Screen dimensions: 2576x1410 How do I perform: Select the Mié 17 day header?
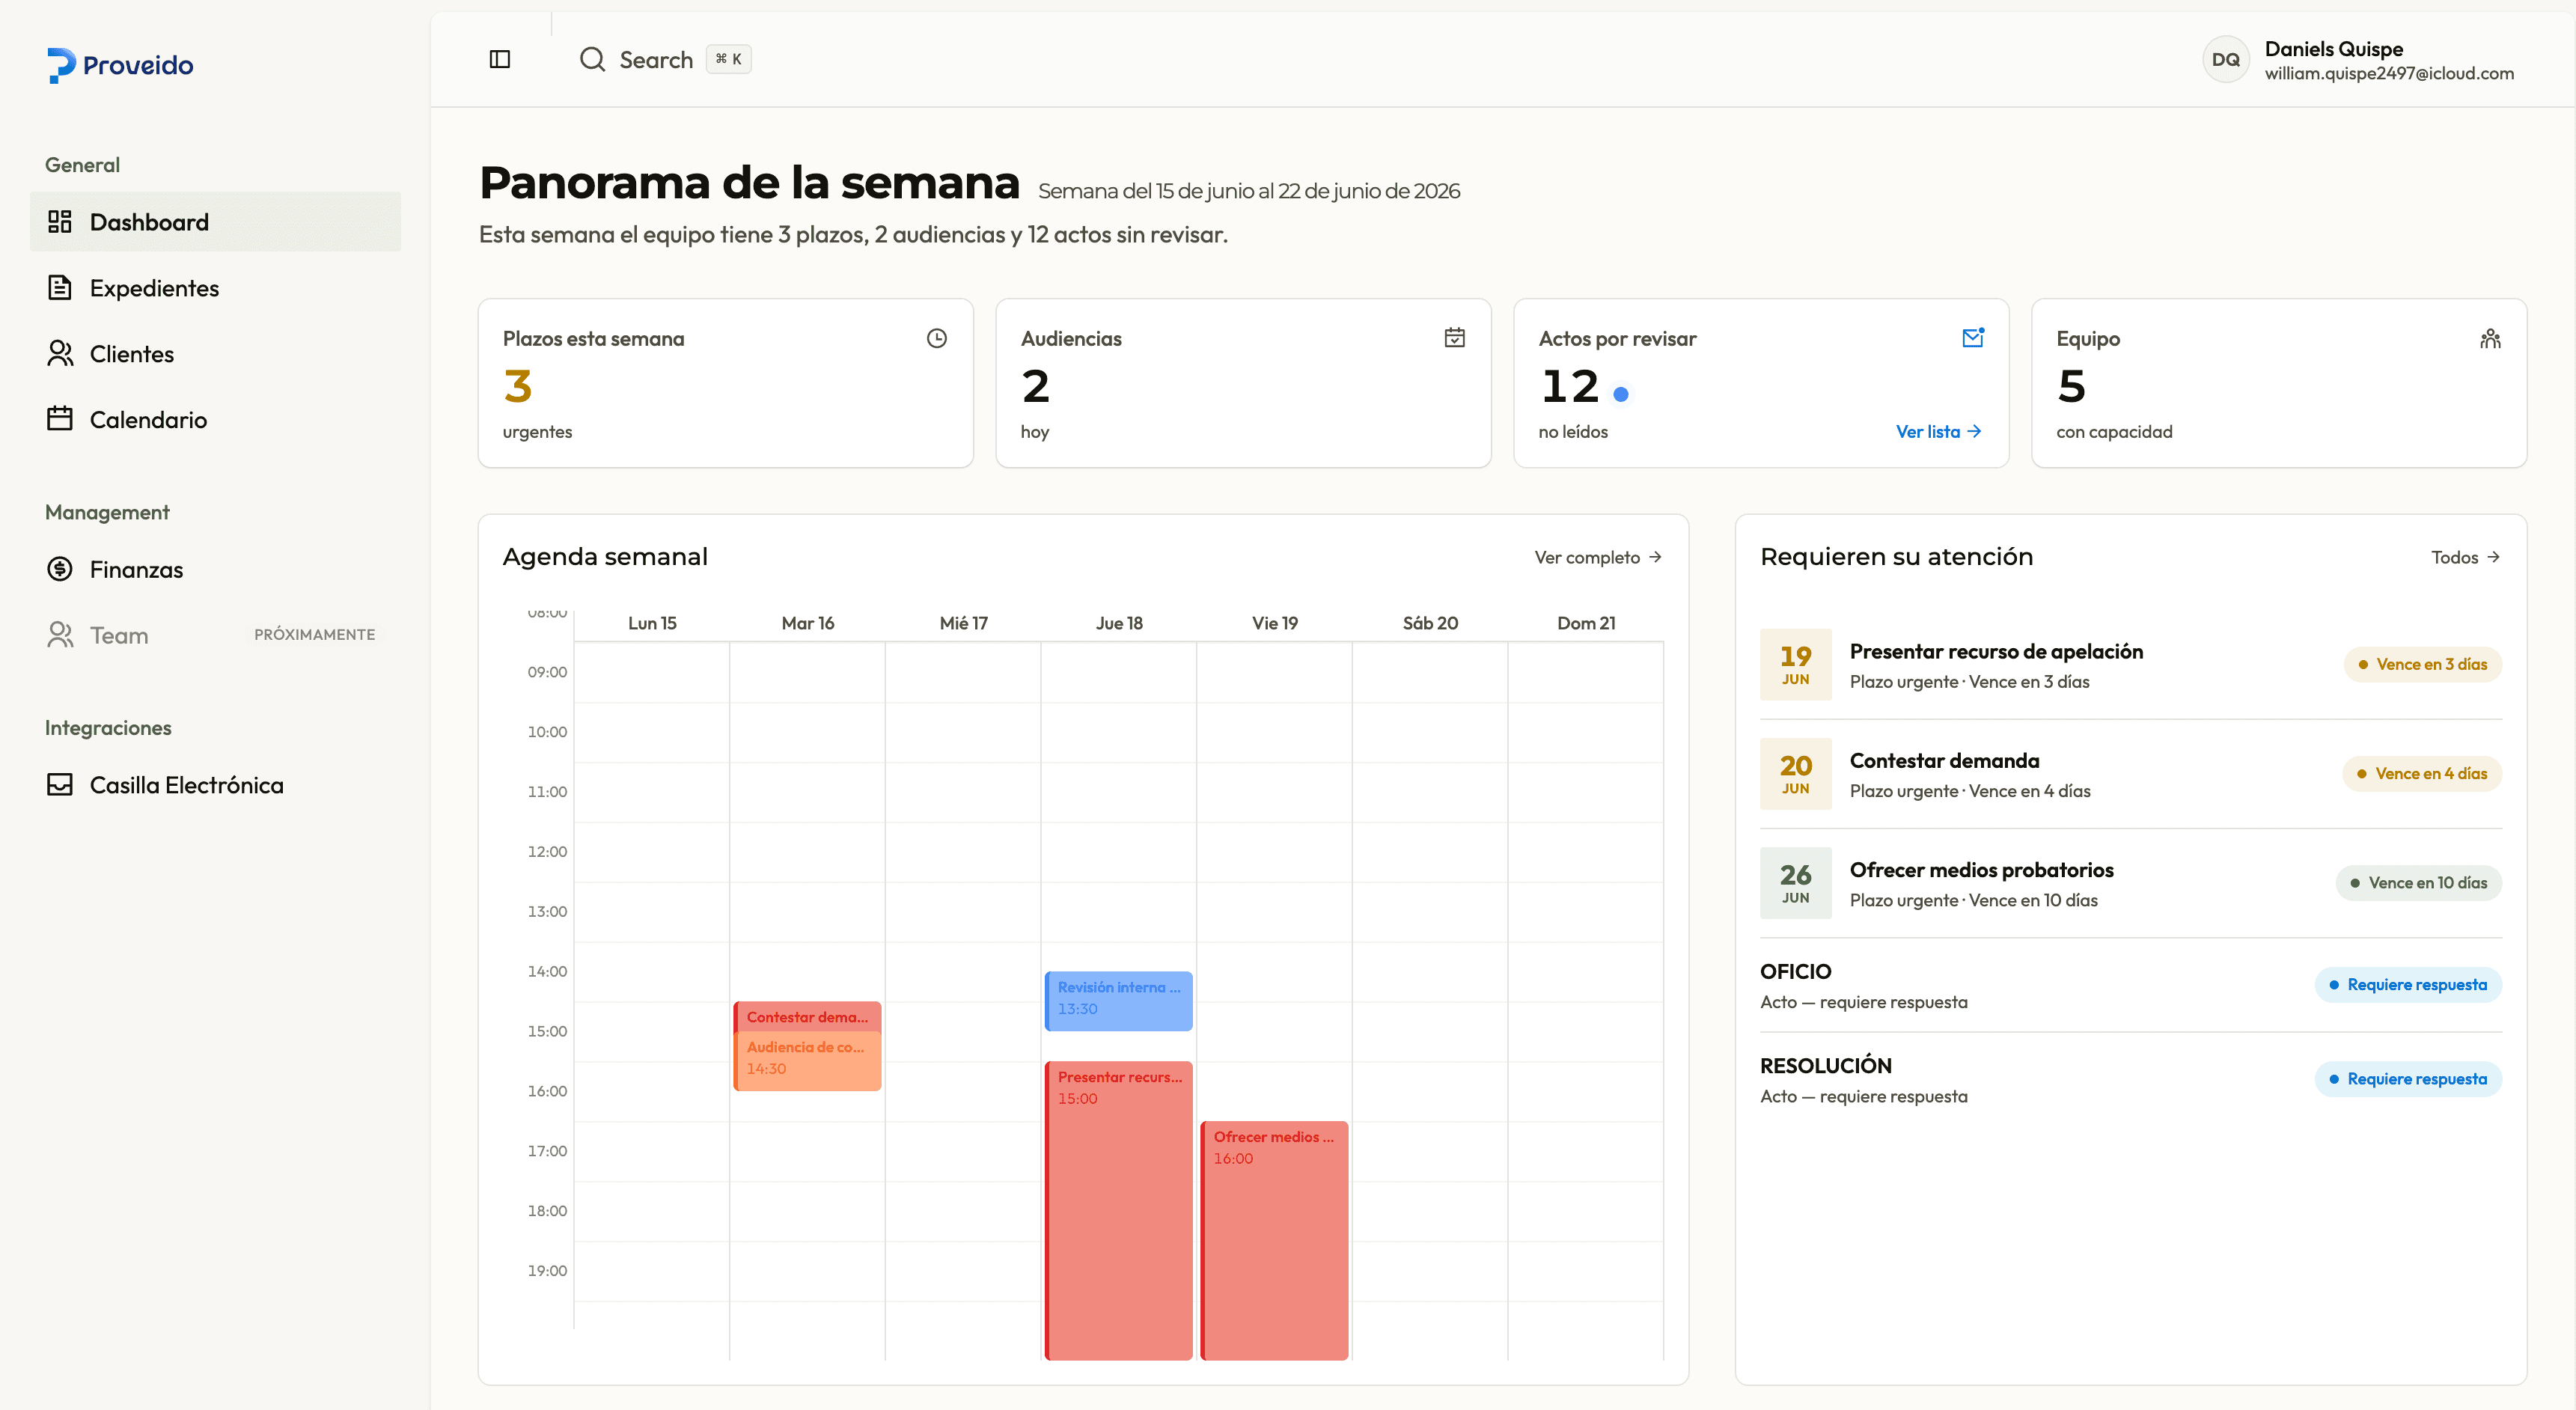tap(963, 623)
